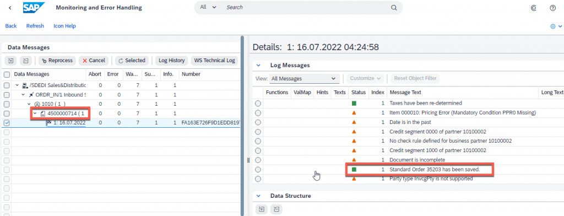Click the Long Text column header
Screen dimensions: 564x216
[x=552, y=93]
